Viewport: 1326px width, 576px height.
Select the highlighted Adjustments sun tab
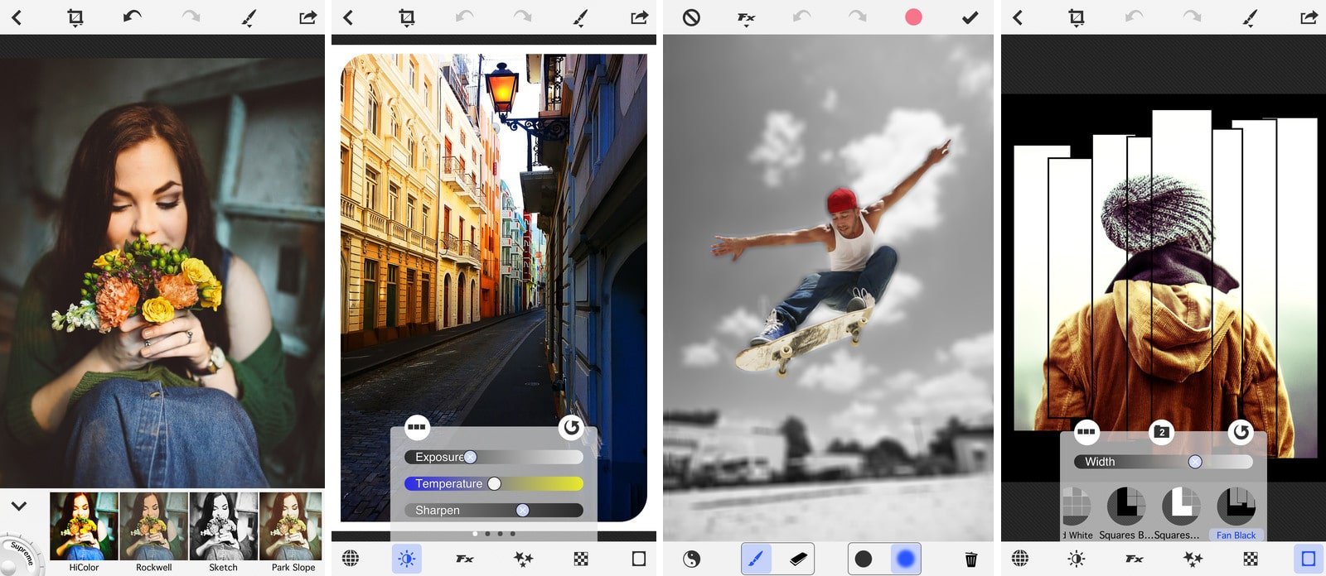click(x=406, y=559)
